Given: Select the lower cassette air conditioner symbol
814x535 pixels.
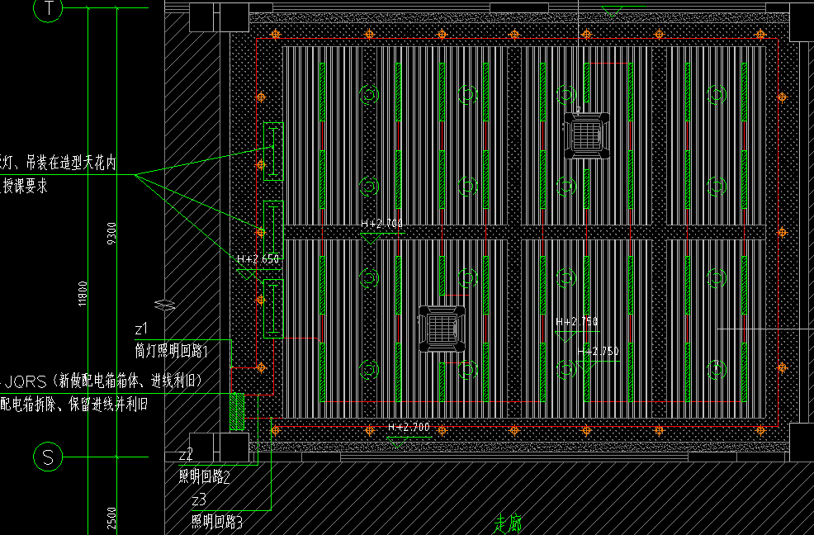Looking at the screenshot, I should point(442,329).
